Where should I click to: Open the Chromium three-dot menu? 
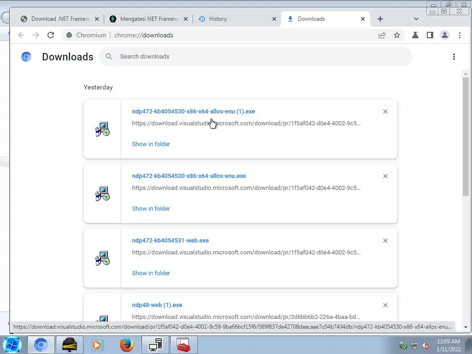[x=460, y=35]
